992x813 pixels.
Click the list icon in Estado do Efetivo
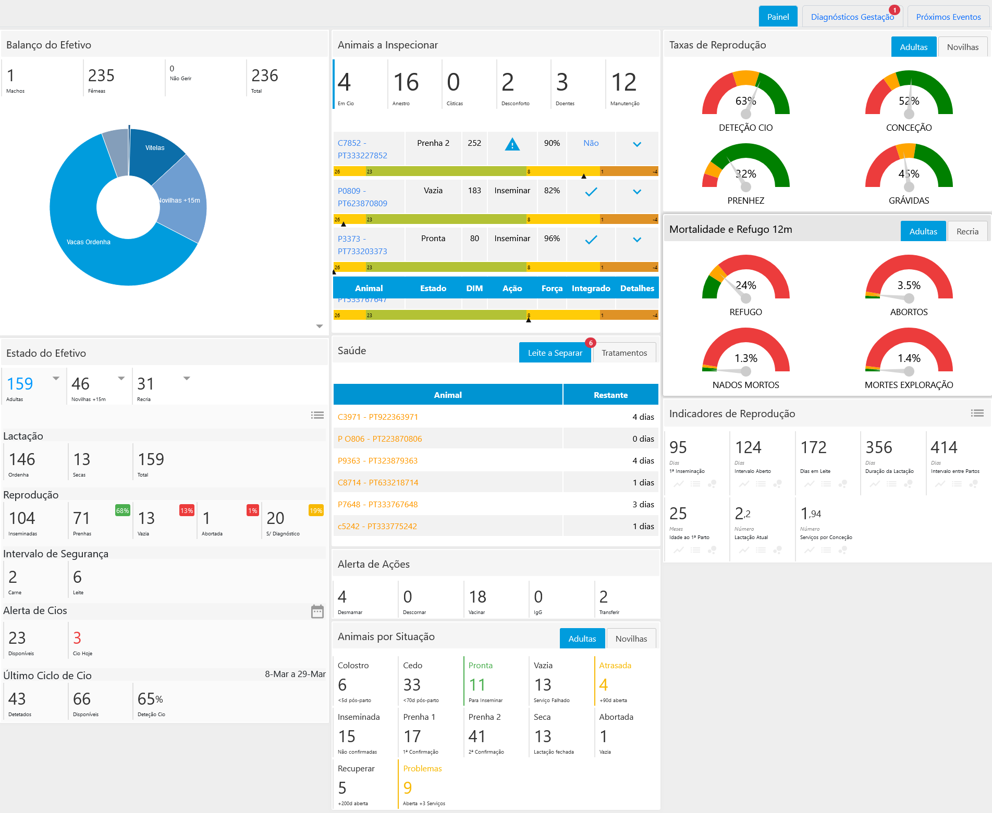[x=317, y=415]
